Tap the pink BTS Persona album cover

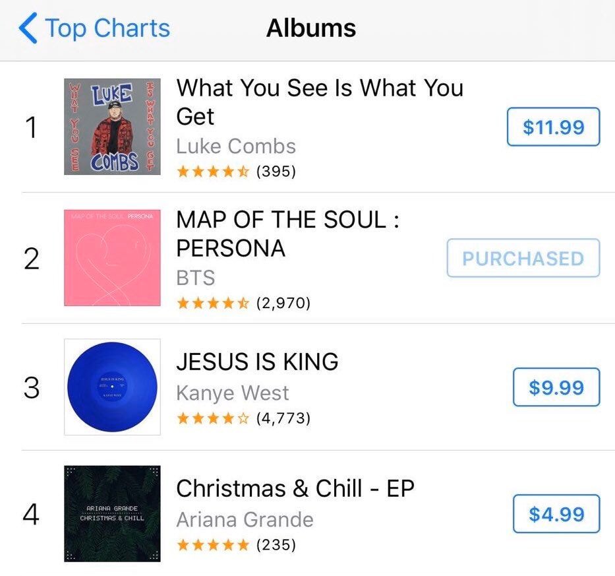[x=112, y=258]
